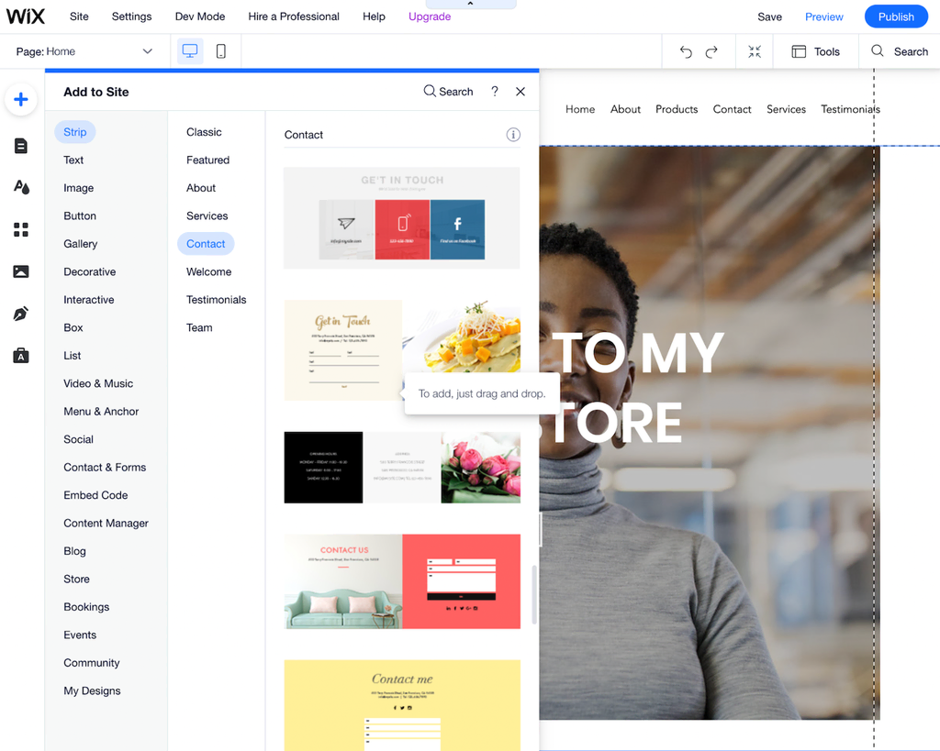
Task: Collapse the top bar arrow handle
Action: [x=471, y=5]
